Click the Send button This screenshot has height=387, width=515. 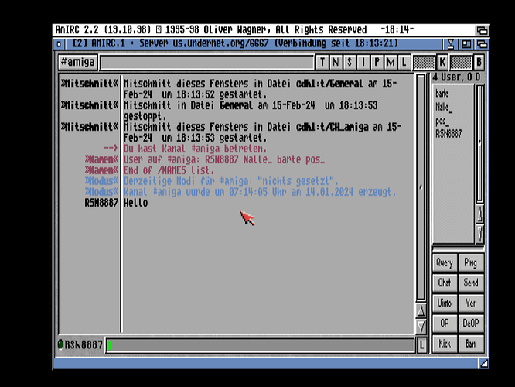click(471, 283)
